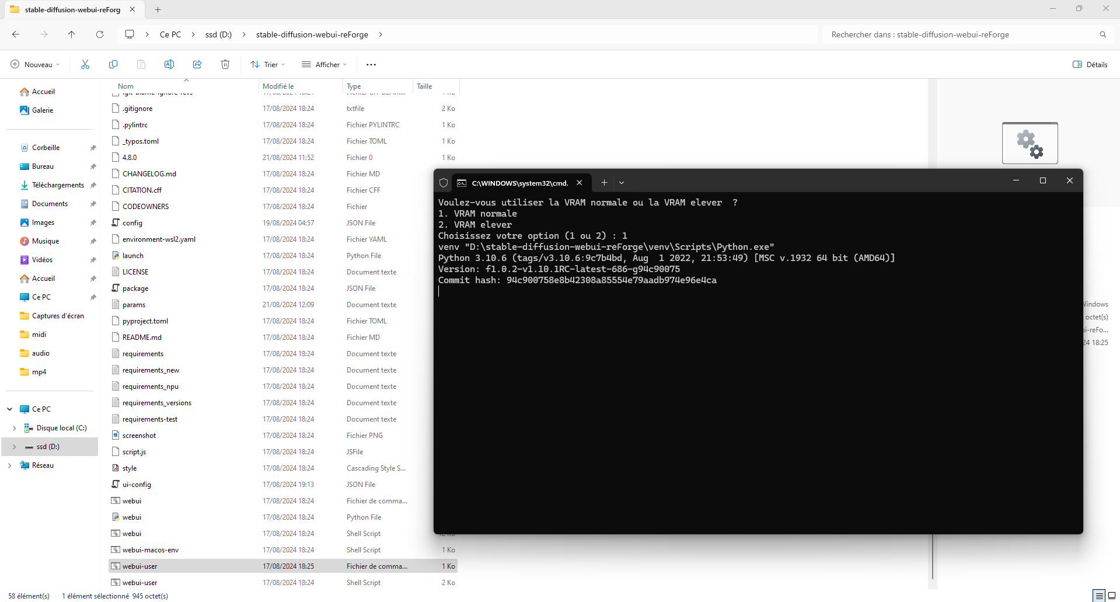The width and height of the screenshot is (1120, 602).
Task: Click Ce PC in the address breadcrumb
Action: click(170, 34)
